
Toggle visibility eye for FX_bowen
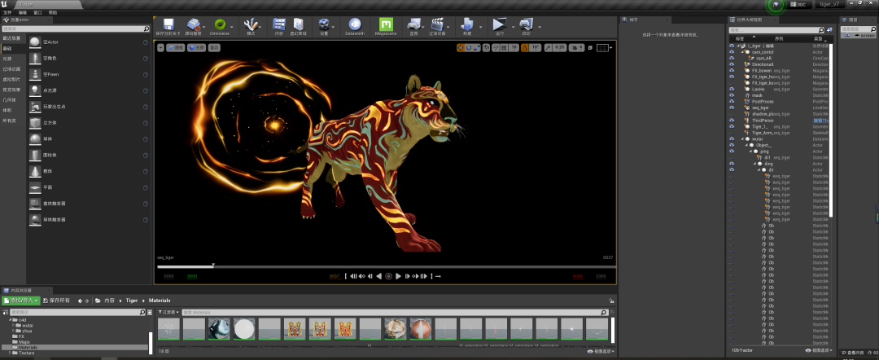pos(732,71)
